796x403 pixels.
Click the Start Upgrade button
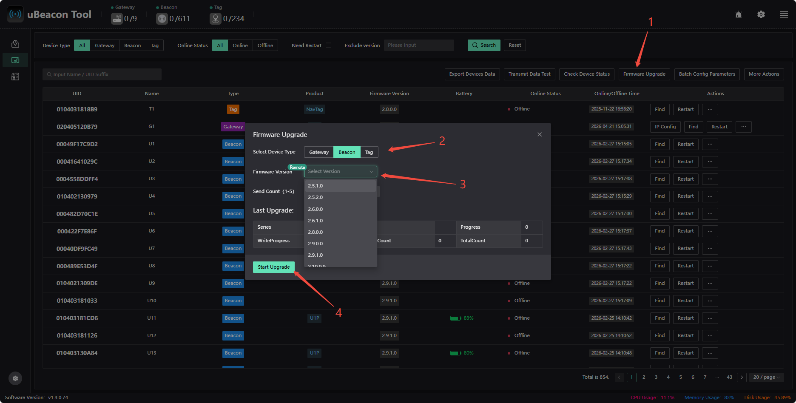pos(274,267)
